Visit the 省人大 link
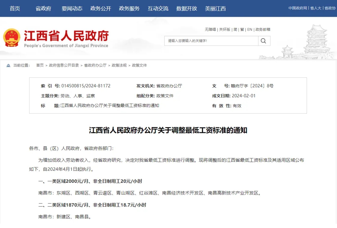This screenshot has width=337, height=228. pos(316,8)
